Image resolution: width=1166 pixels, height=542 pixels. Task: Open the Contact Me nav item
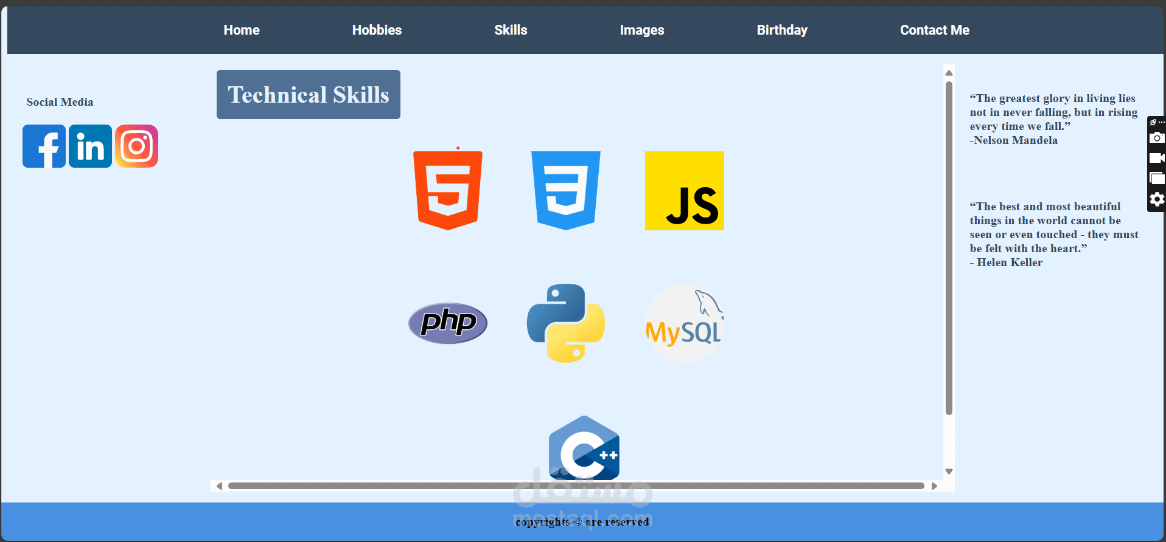[935, 30]
